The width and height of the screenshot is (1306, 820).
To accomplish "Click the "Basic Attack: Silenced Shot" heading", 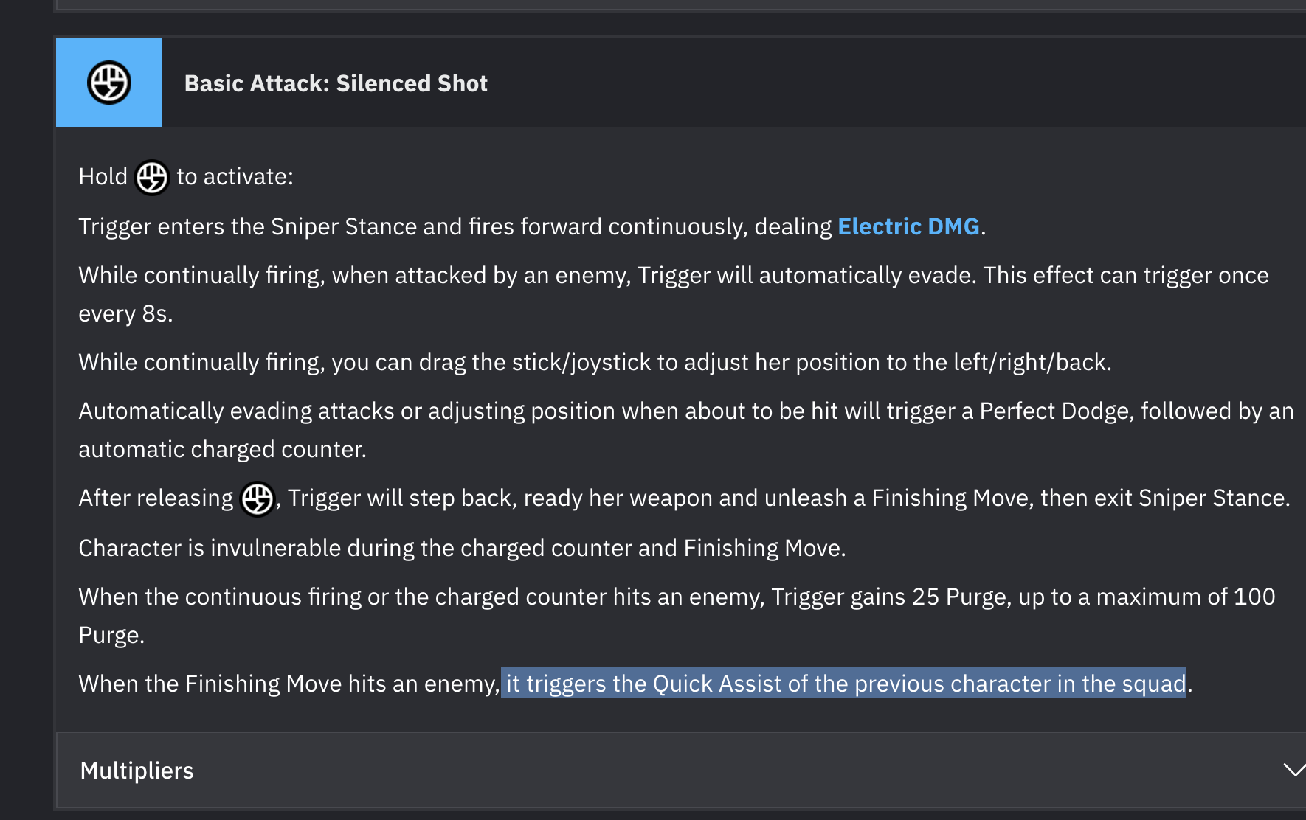I will (x=336, y=83).
